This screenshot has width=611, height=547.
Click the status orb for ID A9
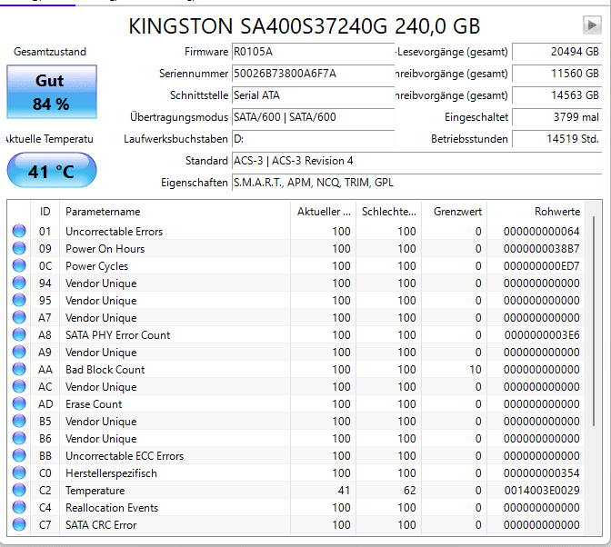point(19,352)
